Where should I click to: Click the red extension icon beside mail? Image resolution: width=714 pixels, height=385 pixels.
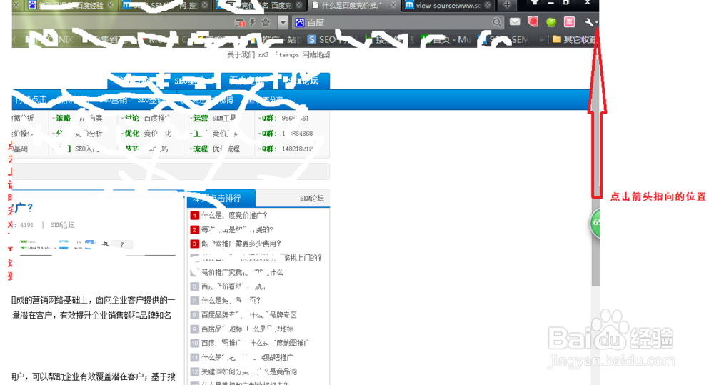(x=533, y=22)
